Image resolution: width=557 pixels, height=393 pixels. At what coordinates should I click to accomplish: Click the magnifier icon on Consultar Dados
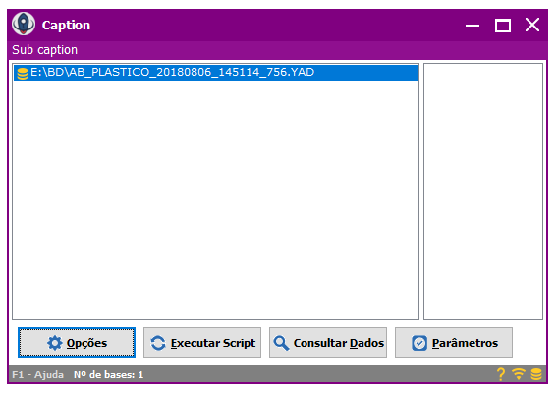pos(281,343)
